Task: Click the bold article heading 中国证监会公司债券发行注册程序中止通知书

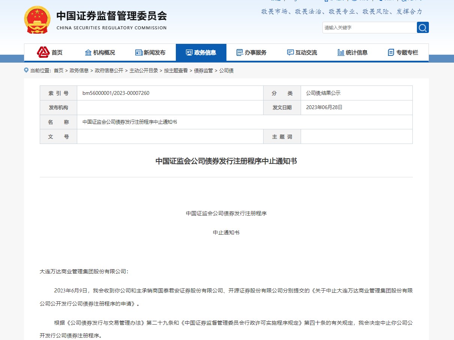Action: pos(226,161)
